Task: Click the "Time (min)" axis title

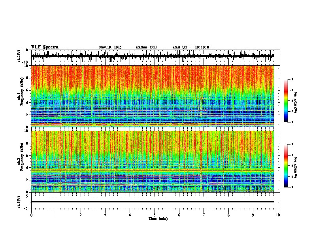Action: [158, 219]
